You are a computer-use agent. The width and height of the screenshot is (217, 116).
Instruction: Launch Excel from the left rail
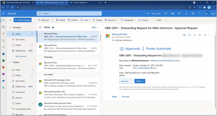tap(3, 61)
